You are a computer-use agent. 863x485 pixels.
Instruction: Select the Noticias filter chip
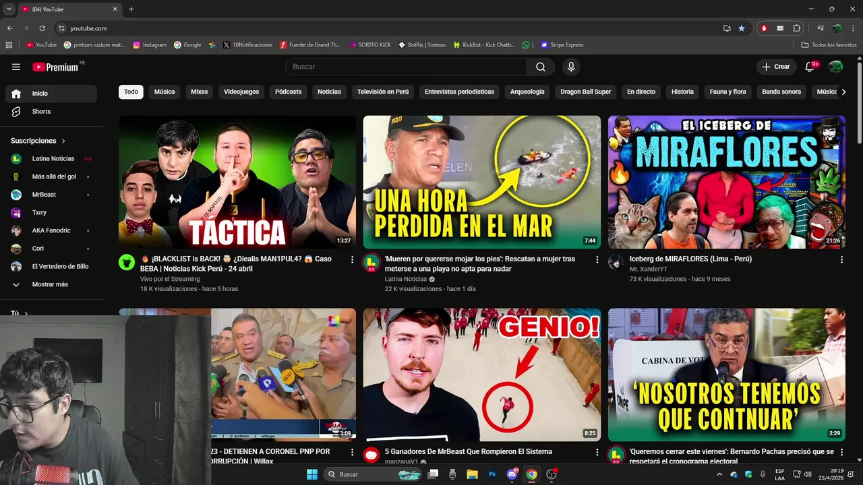click(330, 92)
